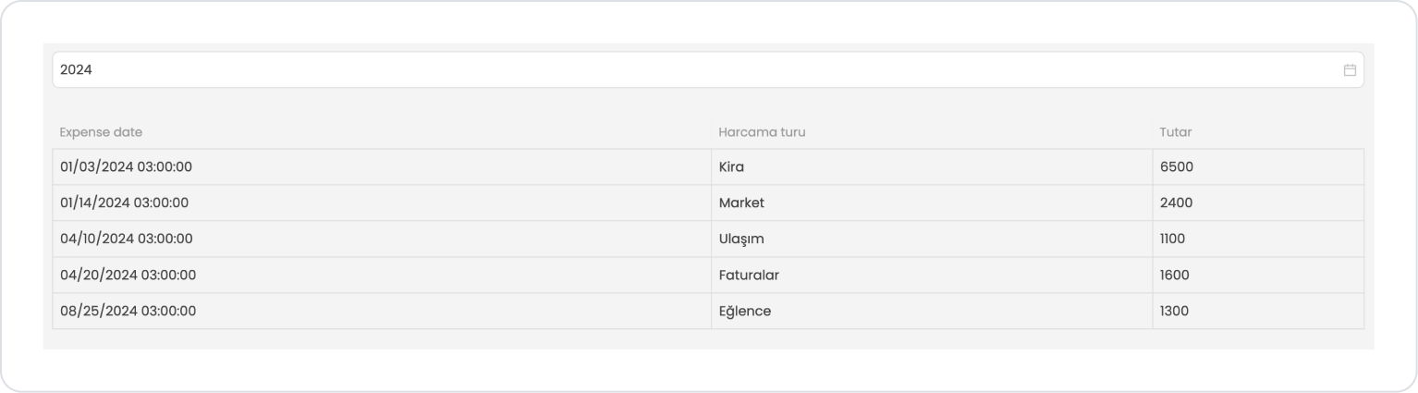
Task: Select the 08/25/2024 03:00:00 date cell
Action: 382,311
